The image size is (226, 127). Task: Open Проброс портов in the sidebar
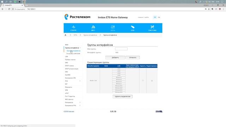pos(70,60)
